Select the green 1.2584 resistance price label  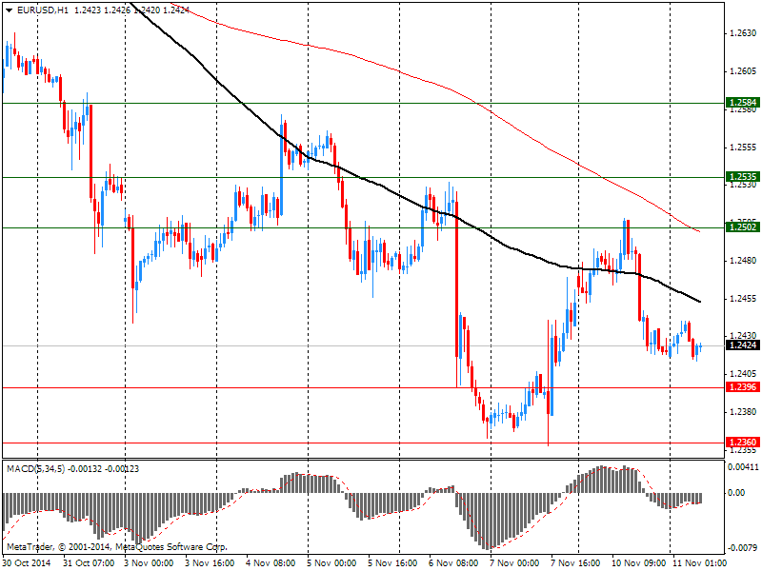click(743, 103)
